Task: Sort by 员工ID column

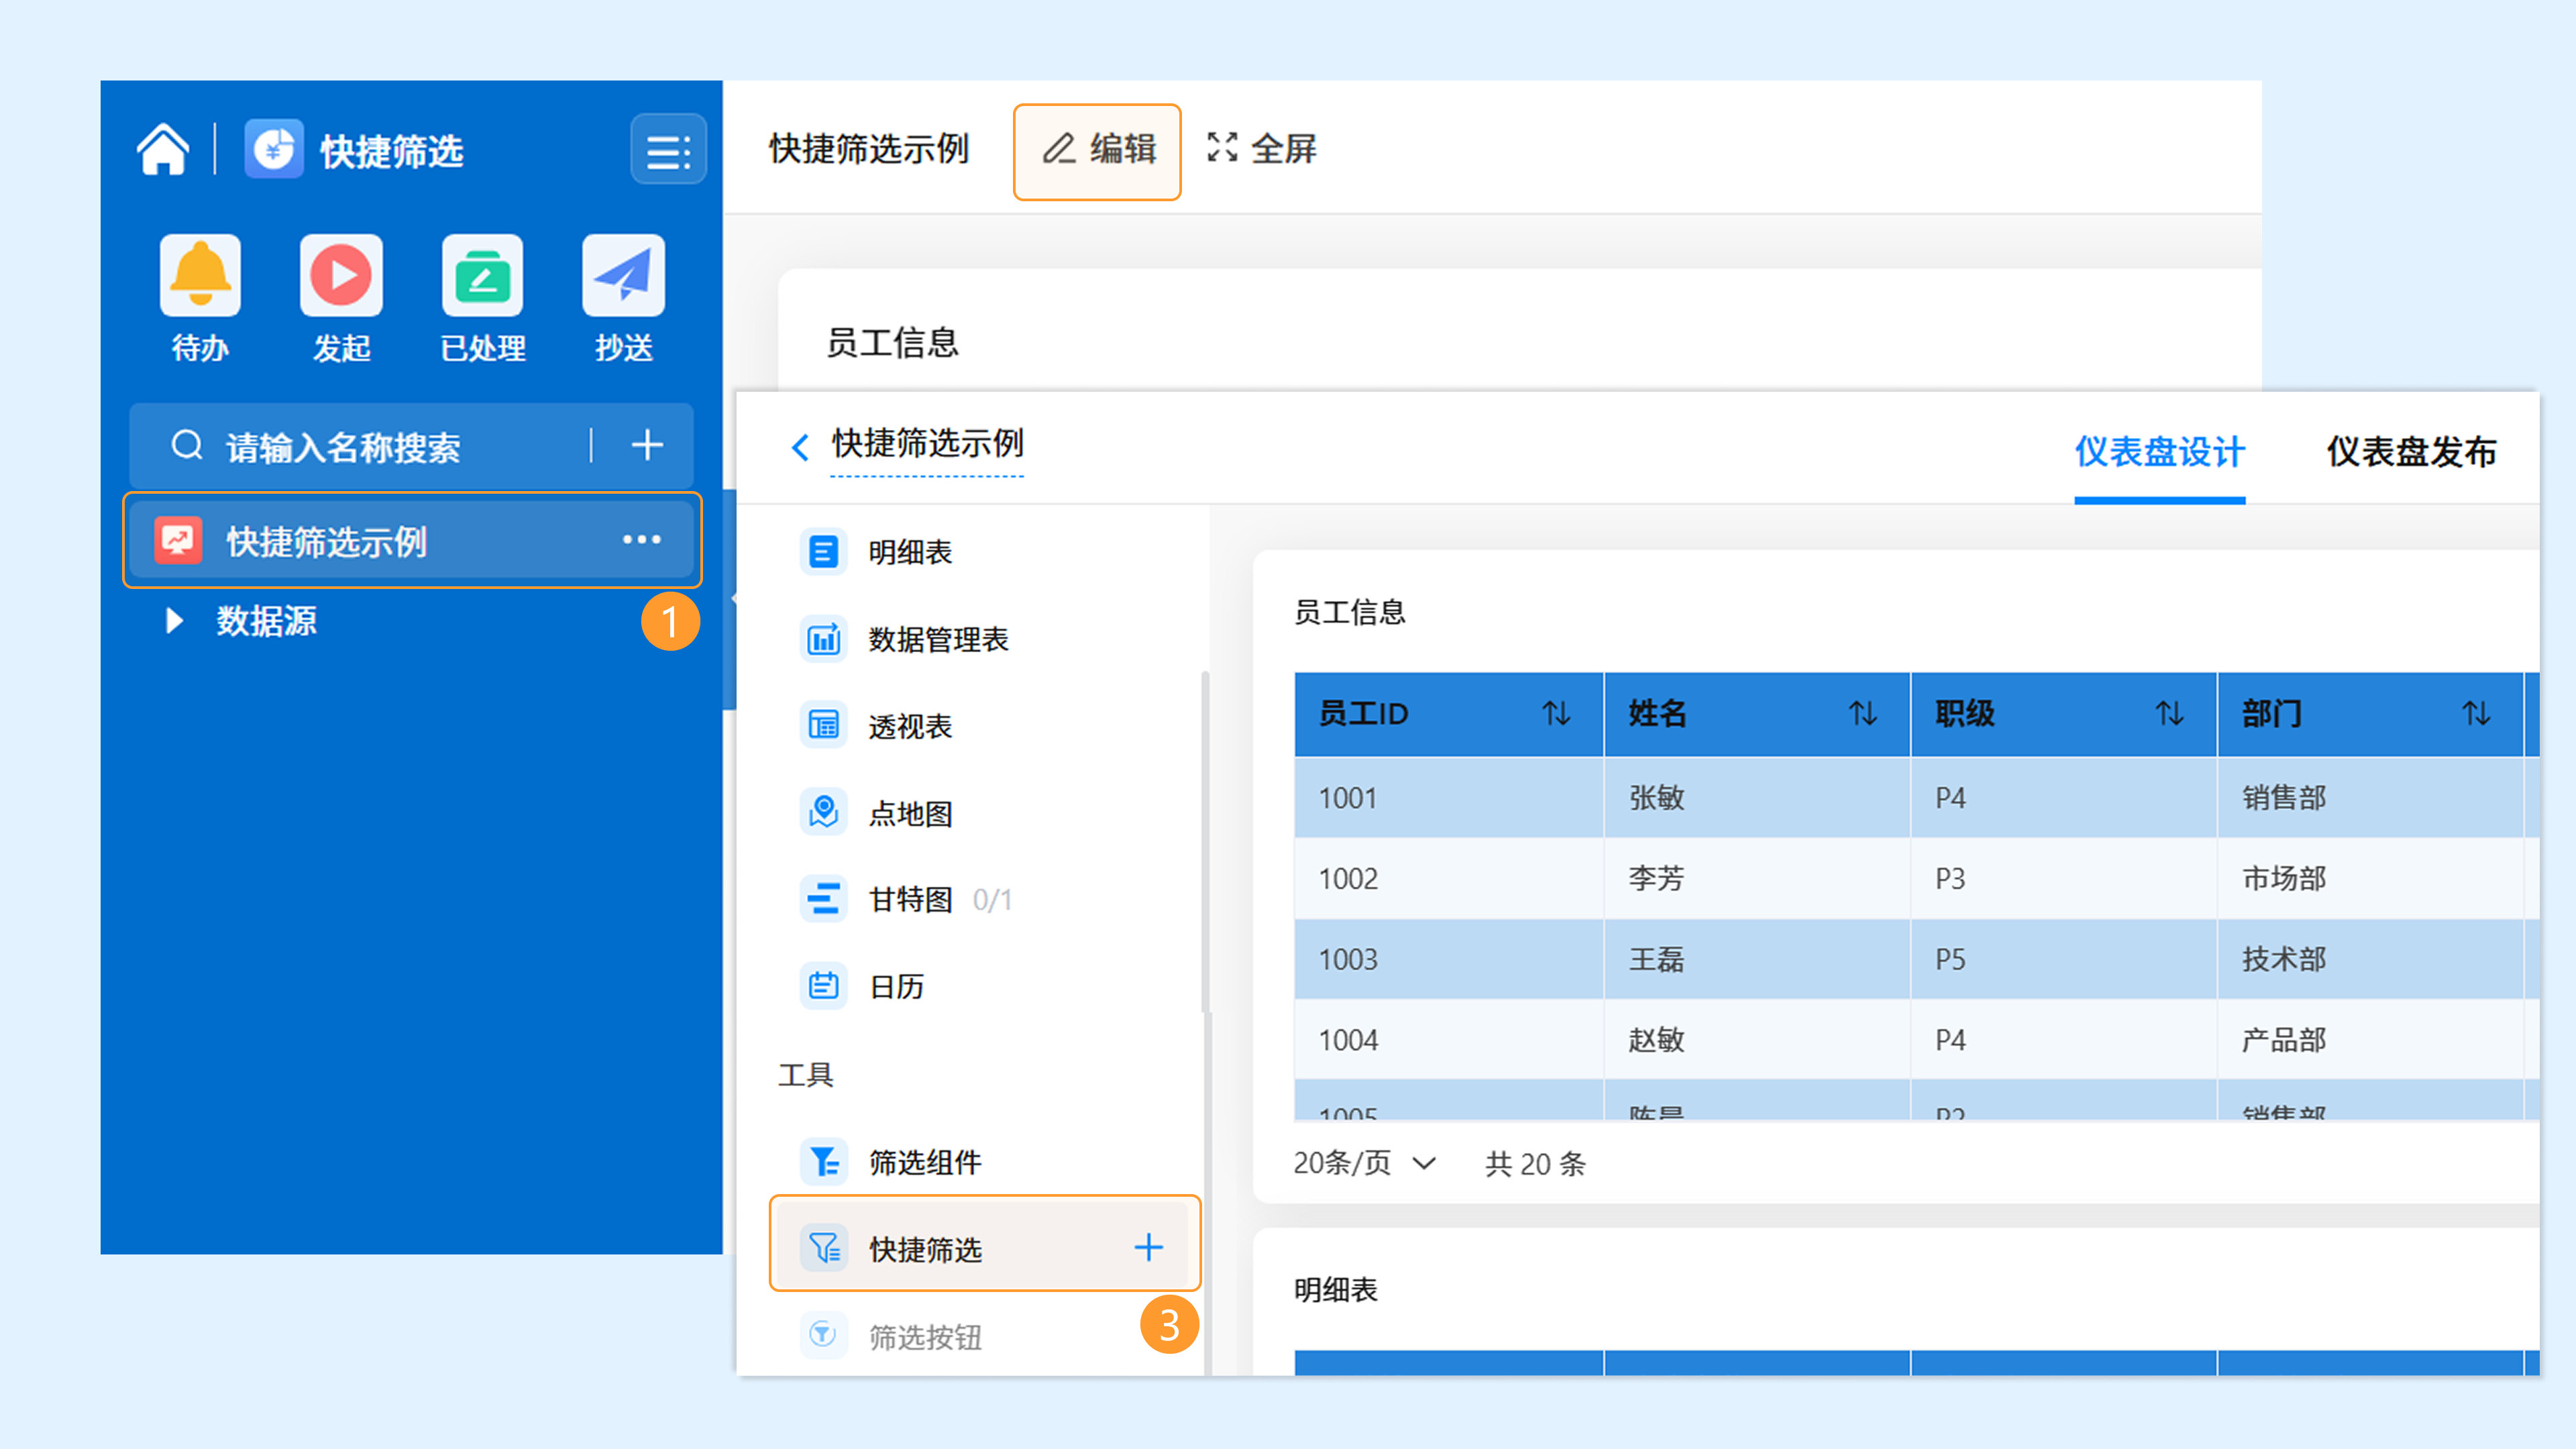Action: point(1556,714)
